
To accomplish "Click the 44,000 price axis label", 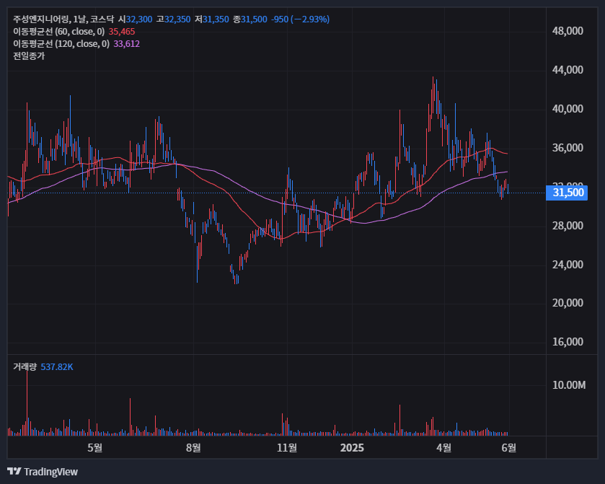I will click(568, 70).
